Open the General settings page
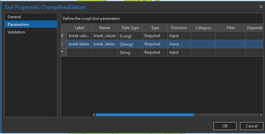 pyautogui.click(x=14, y=17)
